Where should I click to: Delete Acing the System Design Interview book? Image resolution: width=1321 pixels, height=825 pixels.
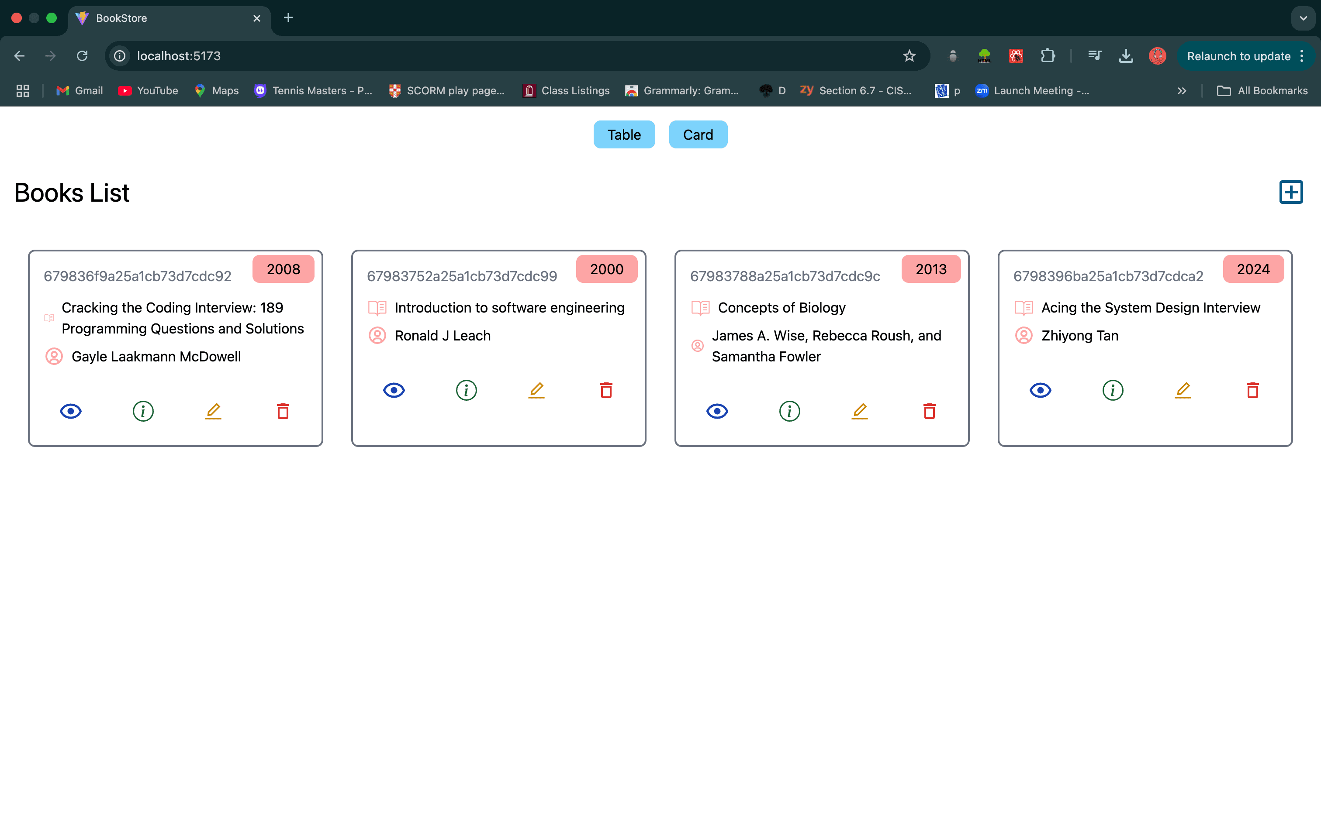1253,390
